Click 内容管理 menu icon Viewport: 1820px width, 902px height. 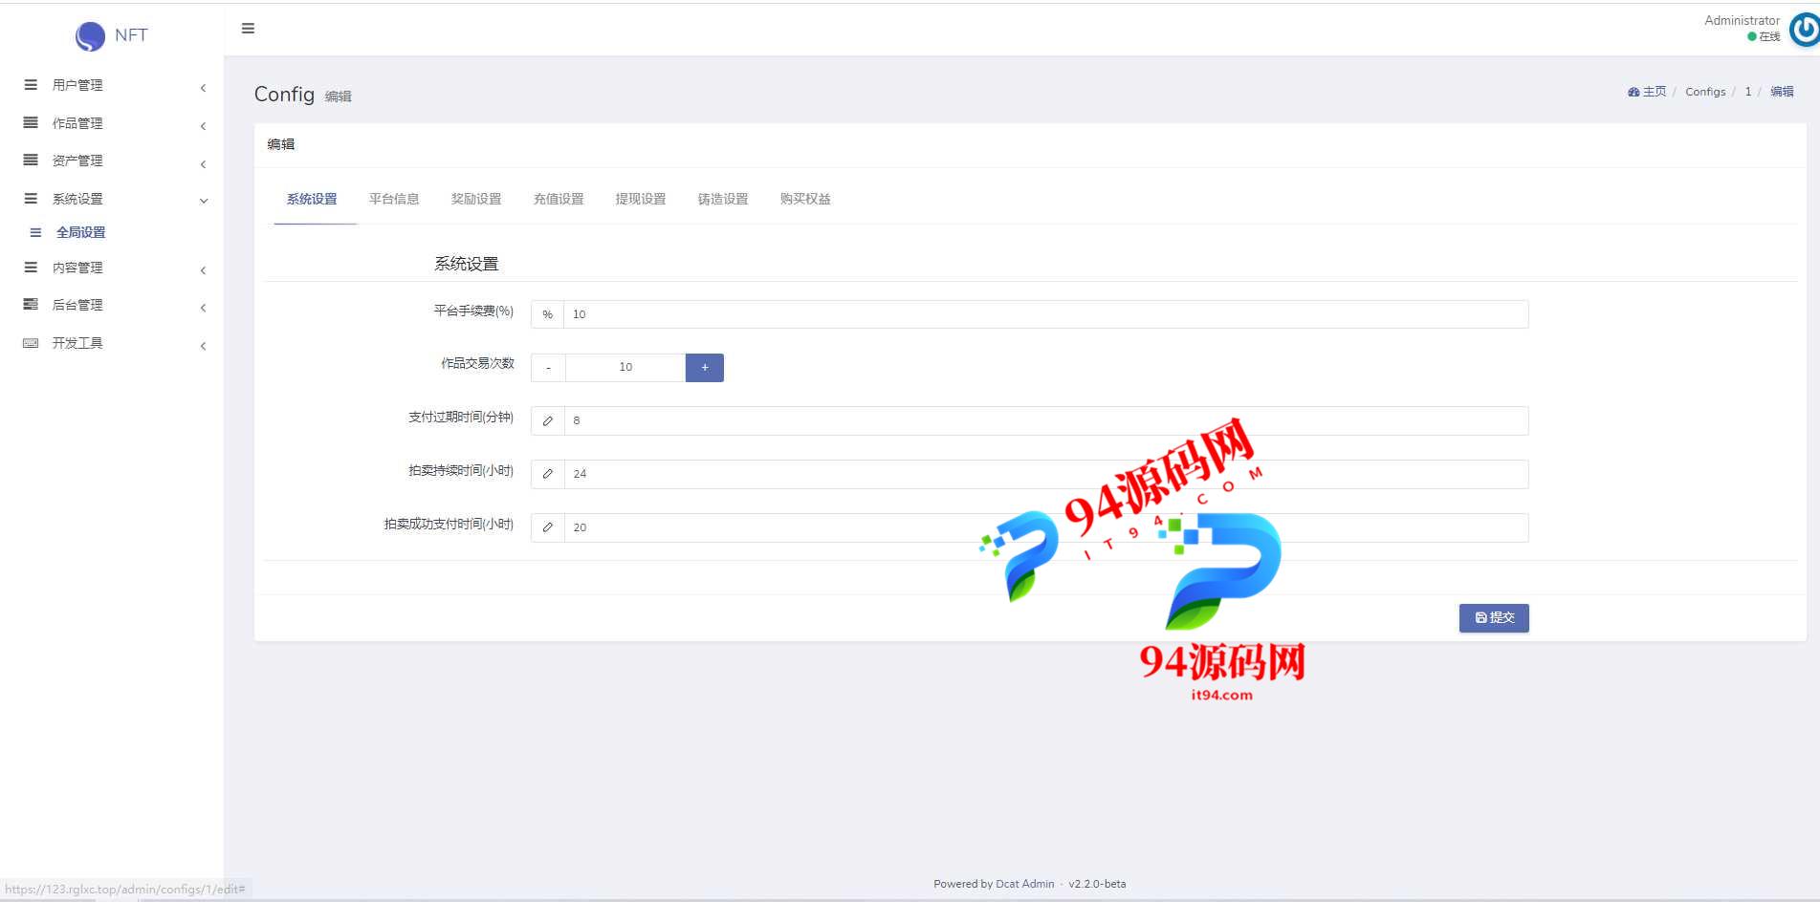31,268
